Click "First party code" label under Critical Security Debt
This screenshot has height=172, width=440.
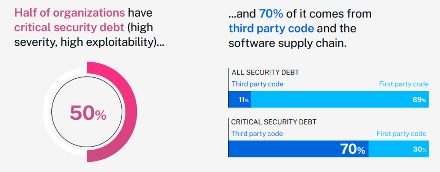pos(402,133)
